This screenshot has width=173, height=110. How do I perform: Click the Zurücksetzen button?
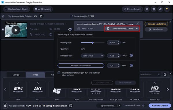(102, 83)
